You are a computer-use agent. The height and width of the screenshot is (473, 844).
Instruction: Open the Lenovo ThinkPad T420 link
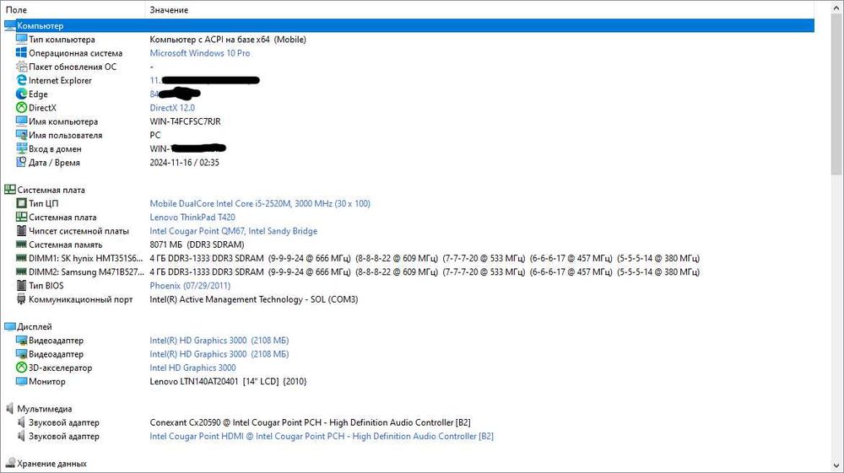192,218
